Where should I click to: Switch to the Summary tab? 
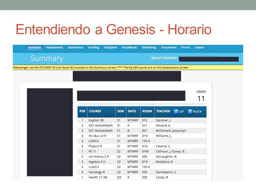(34, 47)
